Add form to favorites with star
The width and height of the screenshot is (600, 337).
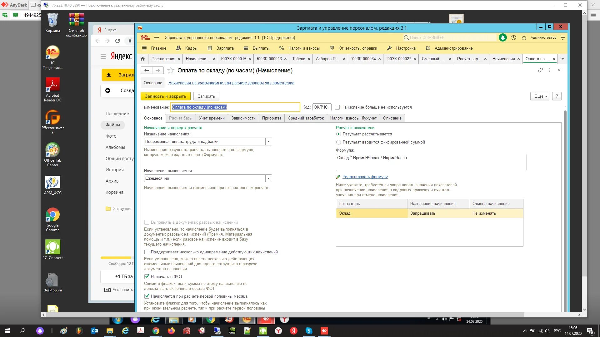(171, 71)
